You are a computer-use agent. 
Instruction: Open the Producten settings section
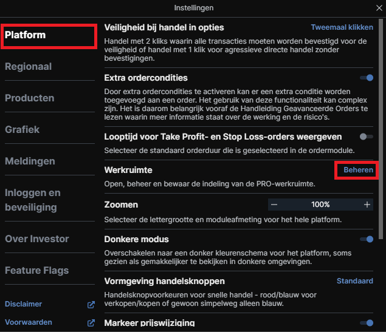click(x=30, y=98)
